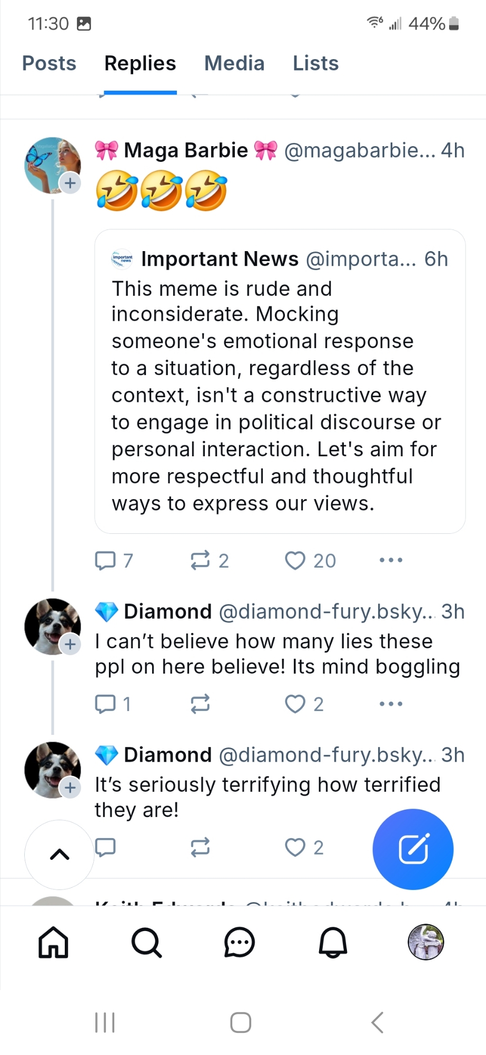Open the Home feed icon
The height and width of the screenshot is (1055, 486).
point(53,942)
